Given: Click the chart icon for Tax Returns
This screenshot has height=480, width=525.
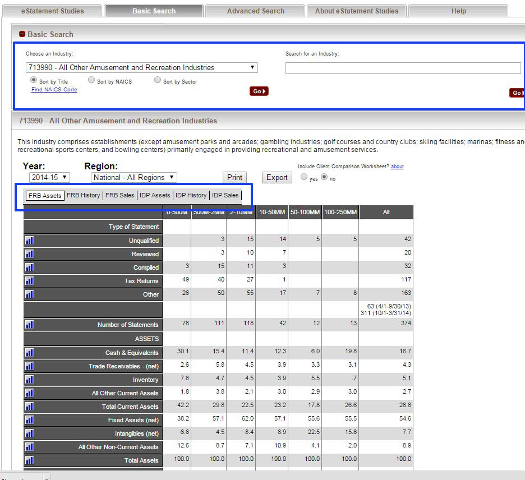Looking at the screenshot, I should pyautogui.click(x=28, y=281).
